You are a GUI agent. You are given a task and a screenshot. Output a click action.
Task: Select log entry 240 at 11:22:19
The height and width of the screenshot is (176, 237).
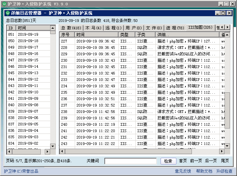tap(142, 124)
